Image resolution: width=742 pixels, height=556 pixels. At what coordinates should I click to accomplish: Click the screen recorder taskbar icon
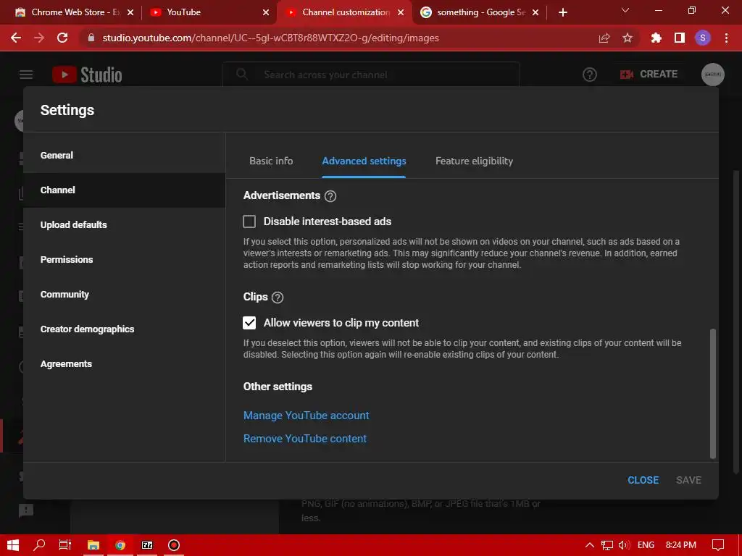[174, 545]
